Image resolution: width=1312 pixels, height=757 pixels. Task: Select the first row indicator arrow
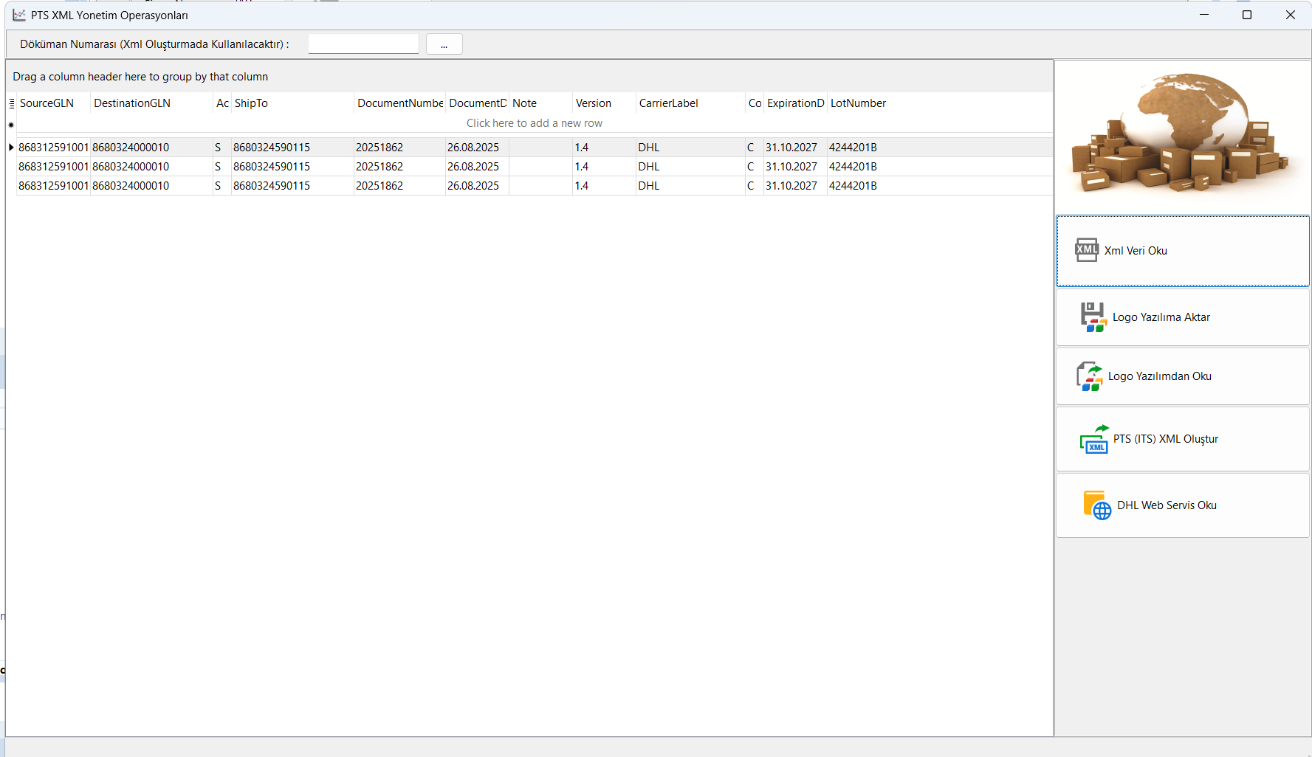11,148
